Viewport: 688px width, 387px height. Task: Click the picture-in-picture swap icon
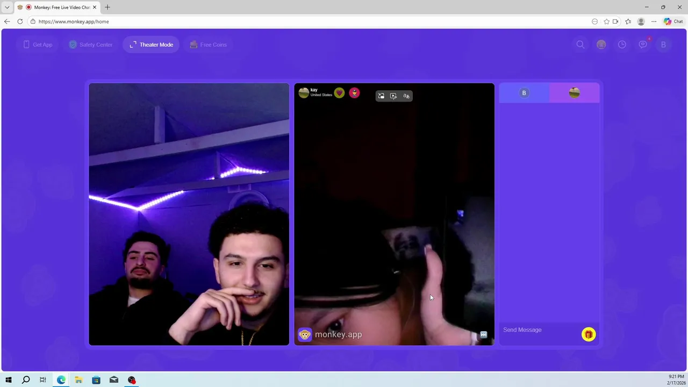point(381,96)
